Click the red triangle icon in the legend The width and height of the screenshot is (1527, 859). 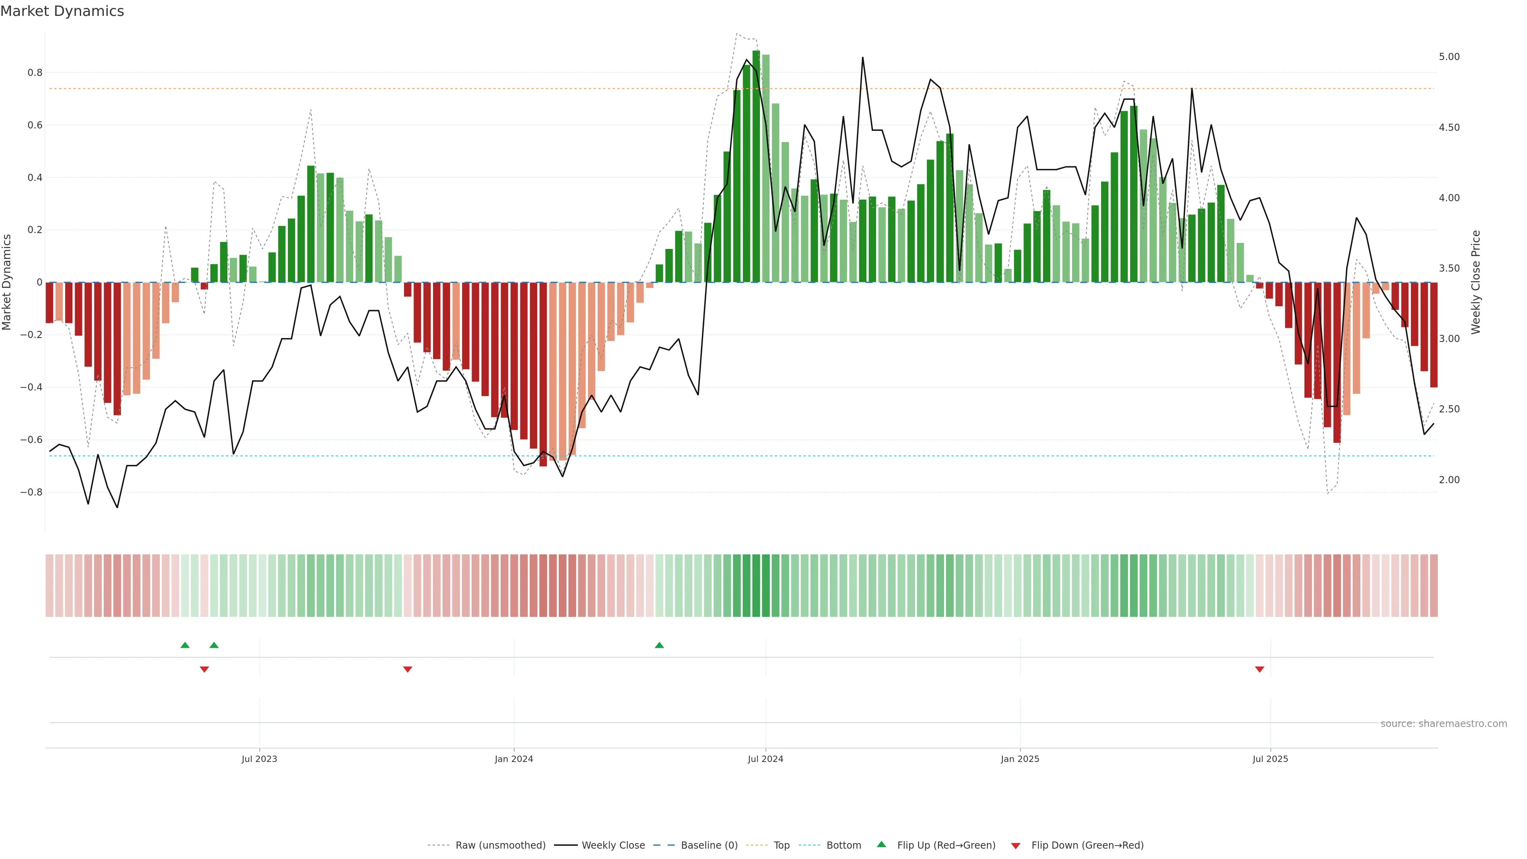point(1016,845)
